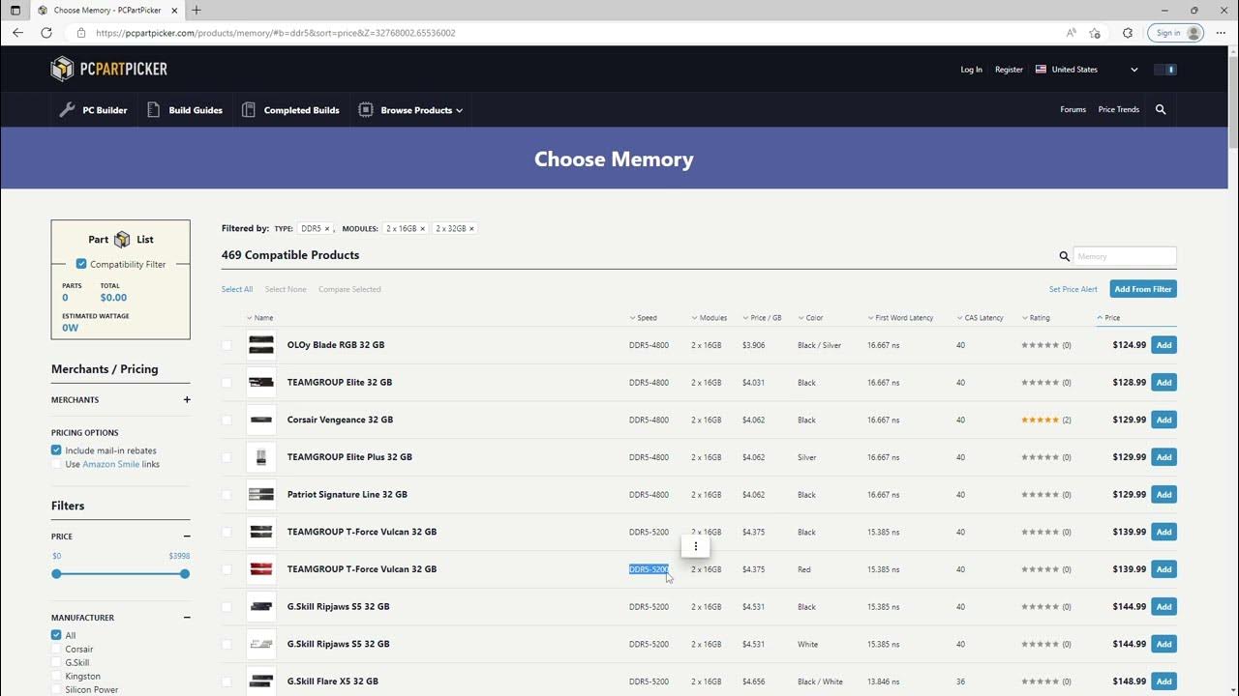
Task: Go to Completed Builds
Action: tap(290, 110)
